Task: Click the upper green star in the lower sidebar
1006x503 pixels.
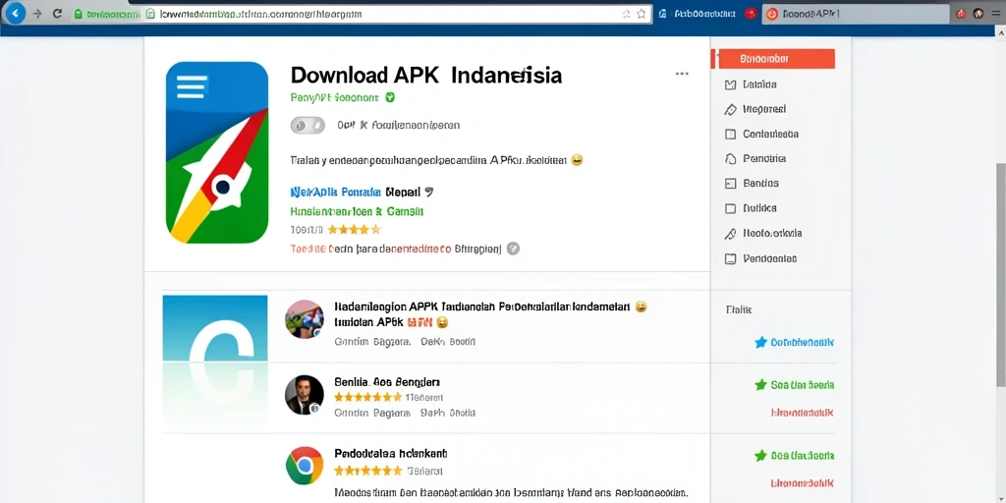Action: click(761, 385)
